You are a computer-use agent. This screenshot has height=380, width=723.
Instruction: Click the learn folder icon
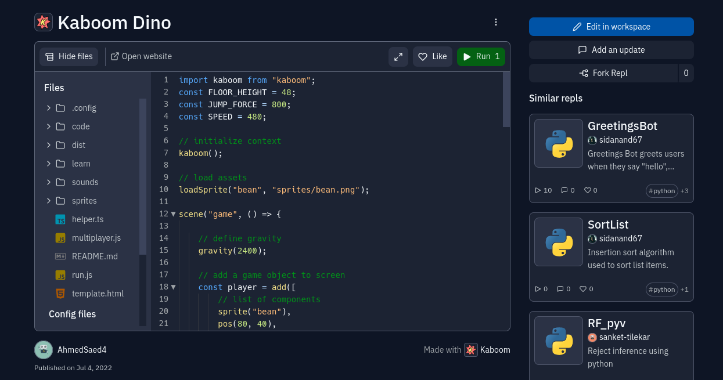60,164
